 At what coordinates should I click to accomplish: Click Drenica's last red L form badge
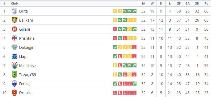(134, 93)
